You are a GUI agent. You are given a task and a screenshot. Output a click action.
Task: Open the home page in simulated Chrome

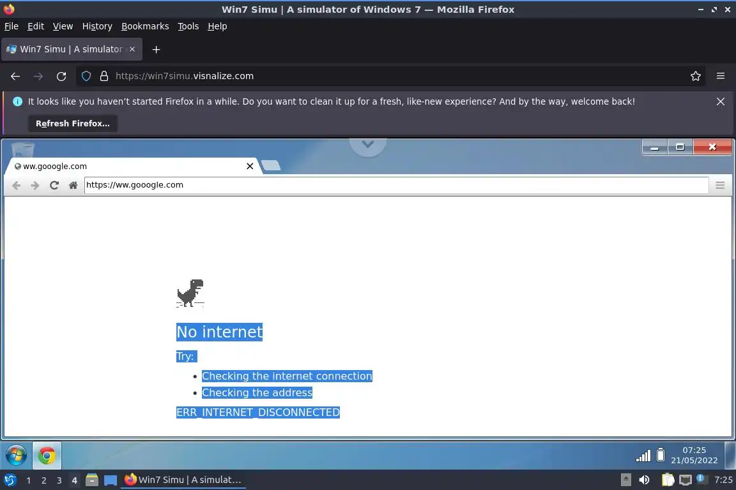coord(73,185)
